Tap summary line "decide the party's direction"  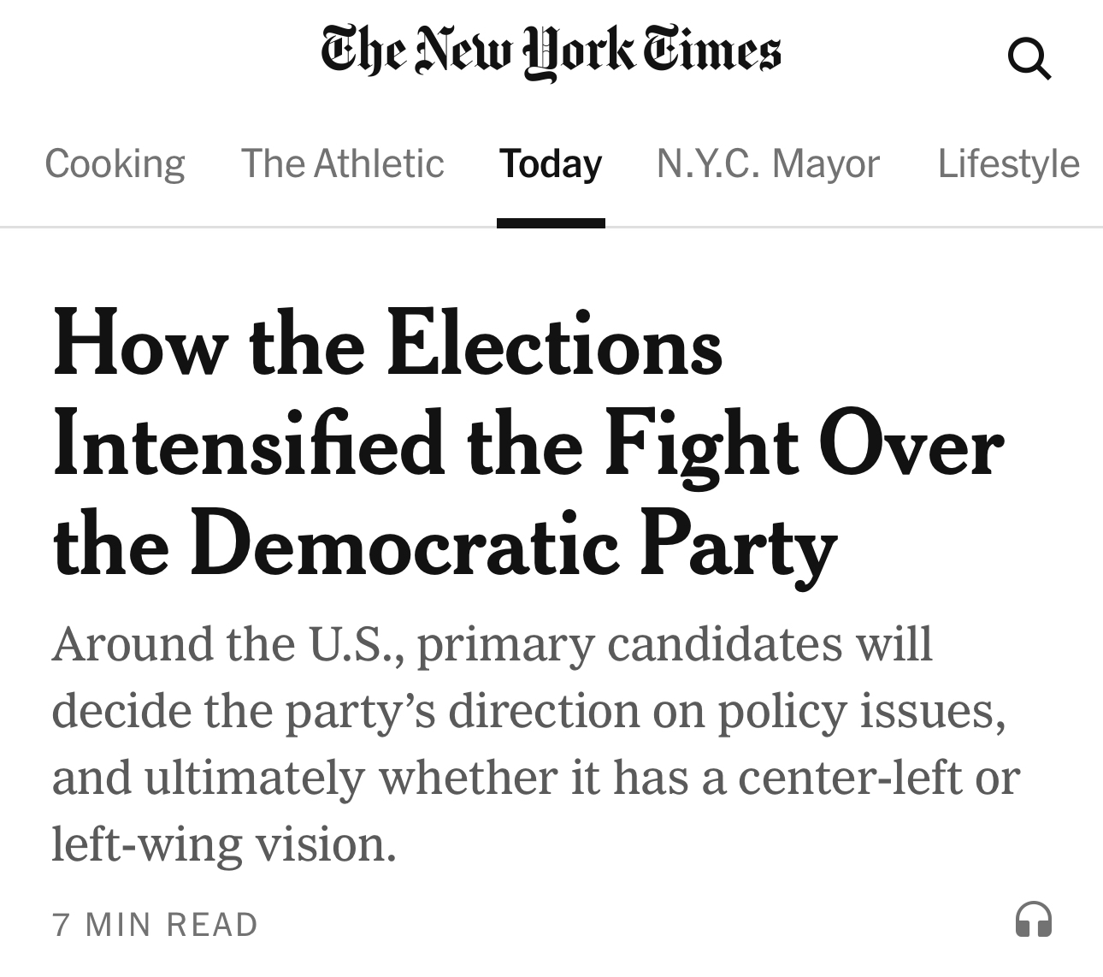tap(528, 711)
